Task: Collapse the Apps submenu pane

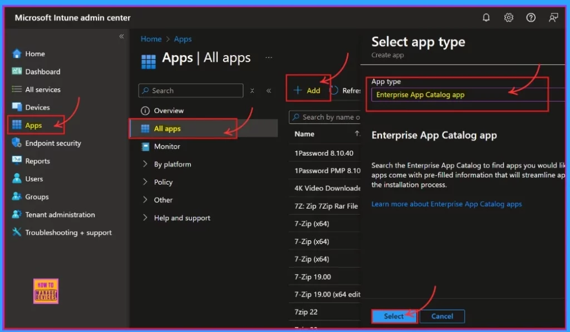Action: pos(269,91)
